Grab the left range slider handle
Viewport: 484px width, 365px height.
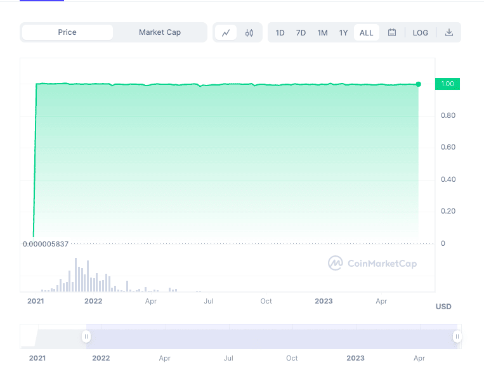click(86, 336)
